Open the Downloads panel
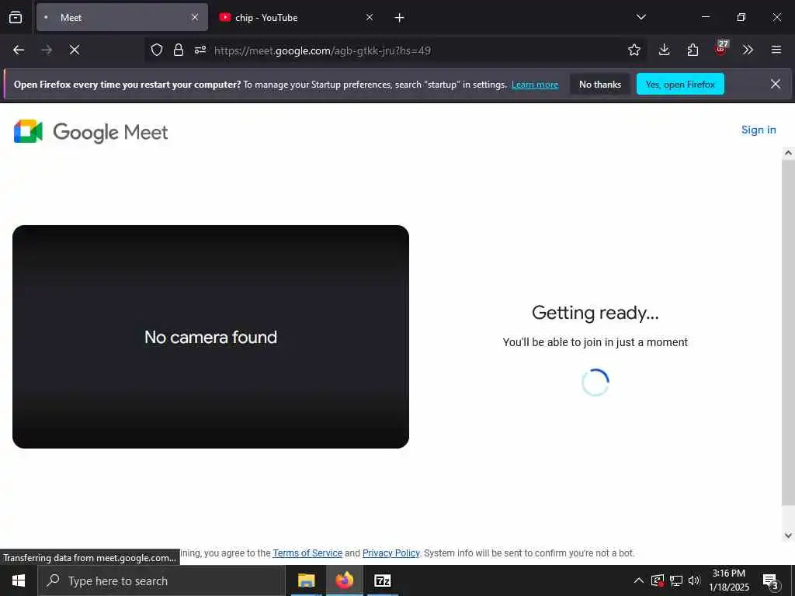Screen dimensions: 795x596 pos(665,50)
